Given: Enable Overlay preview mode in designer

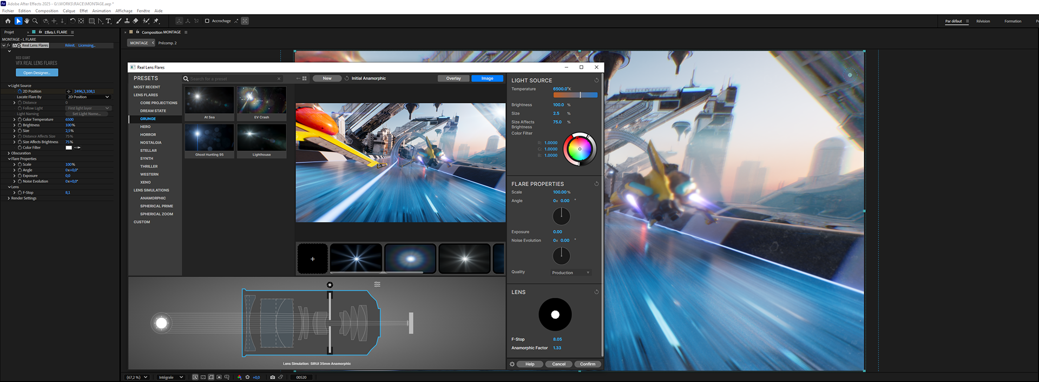Looking at the screenshot, I should (453, 78).
